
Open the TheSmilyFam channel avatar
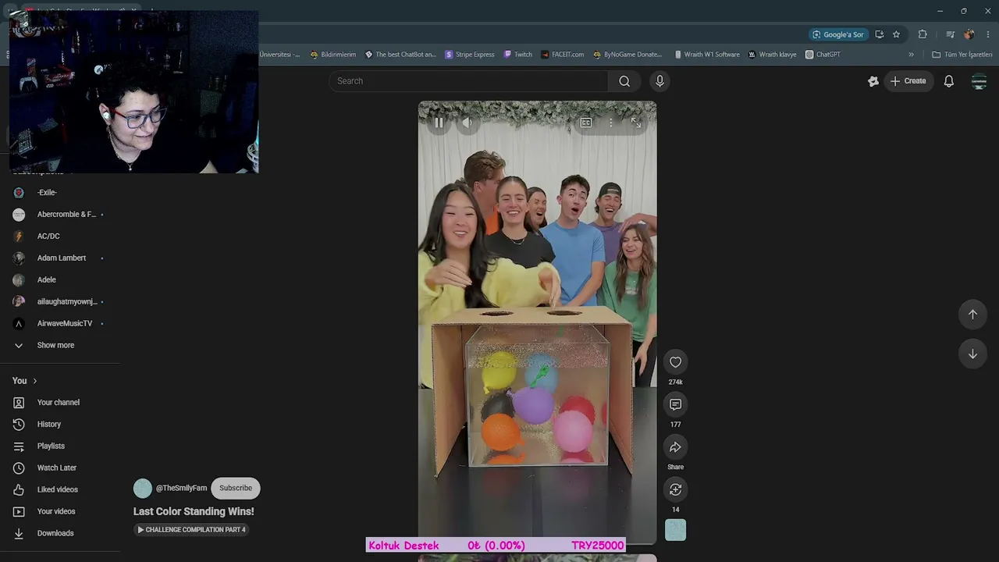coord(143,489)
